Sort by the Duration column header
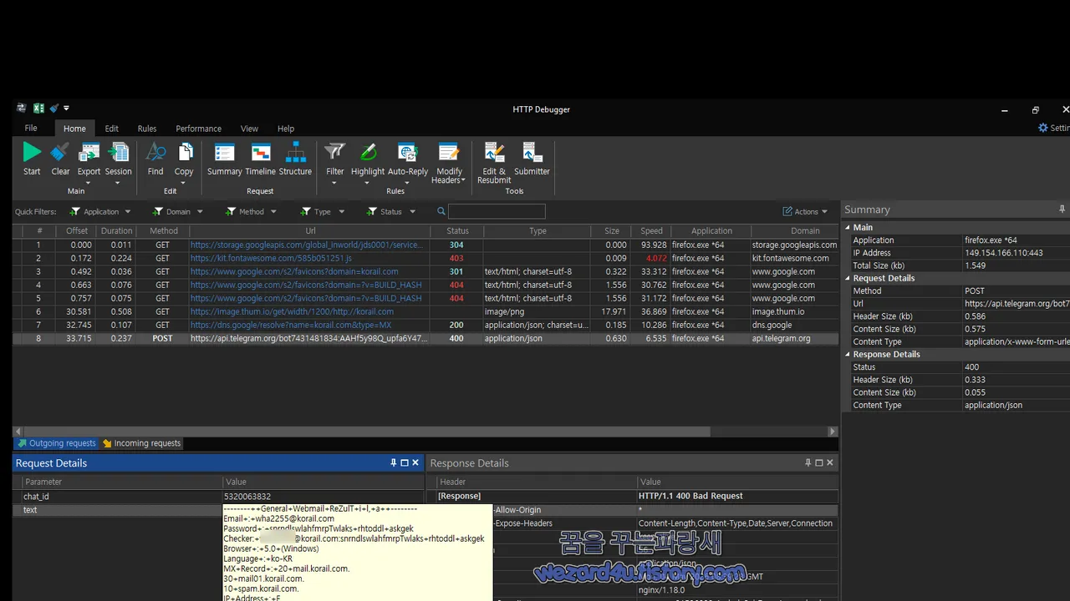The image size is (1070, 601). 116,231
